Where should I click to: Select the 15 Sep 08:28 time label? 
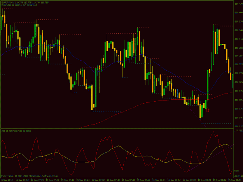click(204, 180)
